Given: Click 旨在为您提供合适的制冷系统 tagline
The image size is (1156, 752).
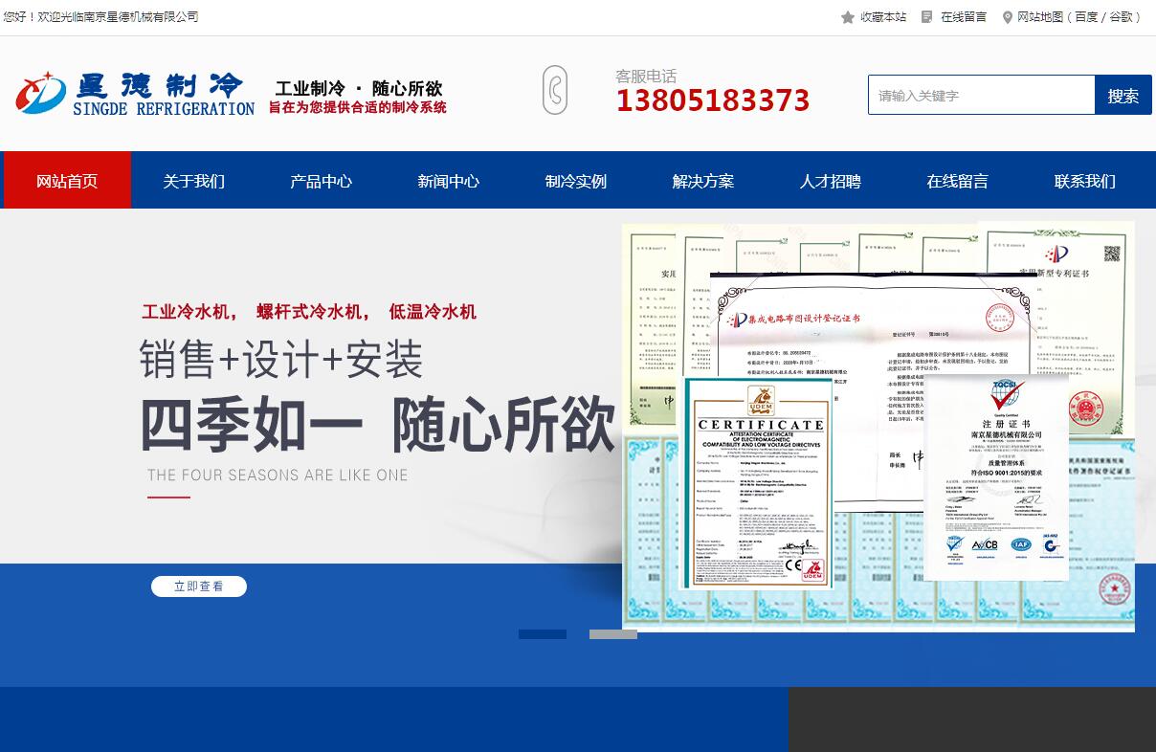Looking at the screenshot, I should tap(358, 108).
